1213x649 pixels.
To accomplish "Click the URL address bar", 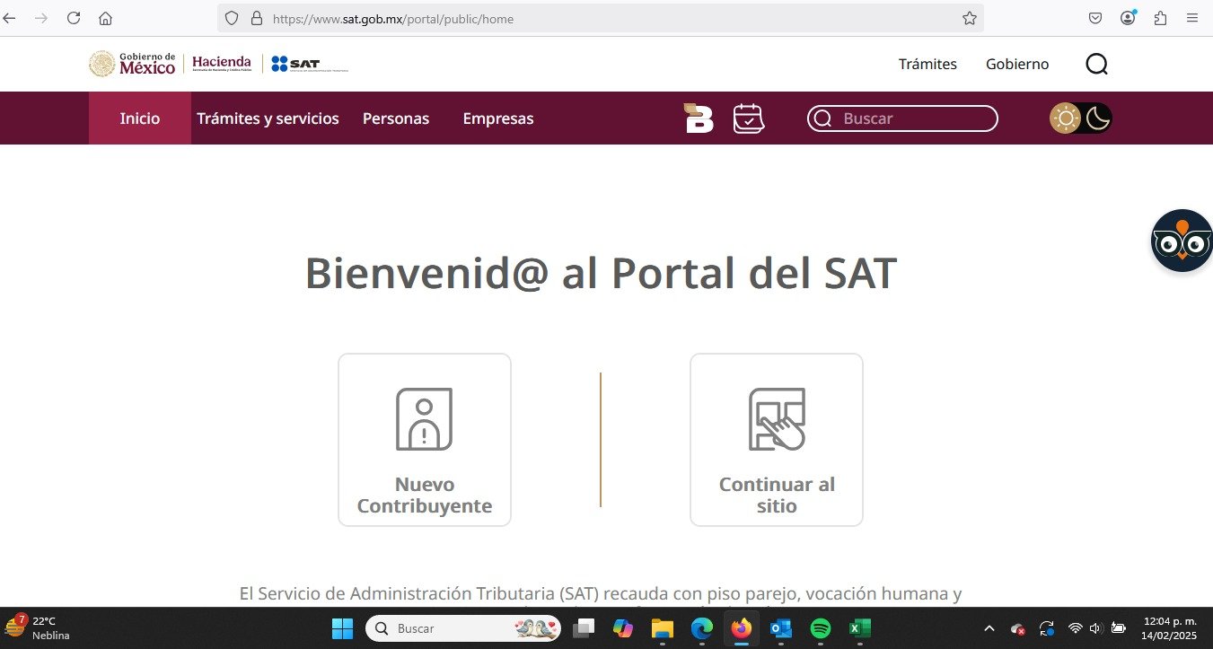I will point(602,18).
